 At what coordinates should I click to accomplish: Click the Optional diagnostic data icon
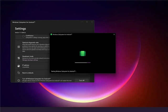19,47
